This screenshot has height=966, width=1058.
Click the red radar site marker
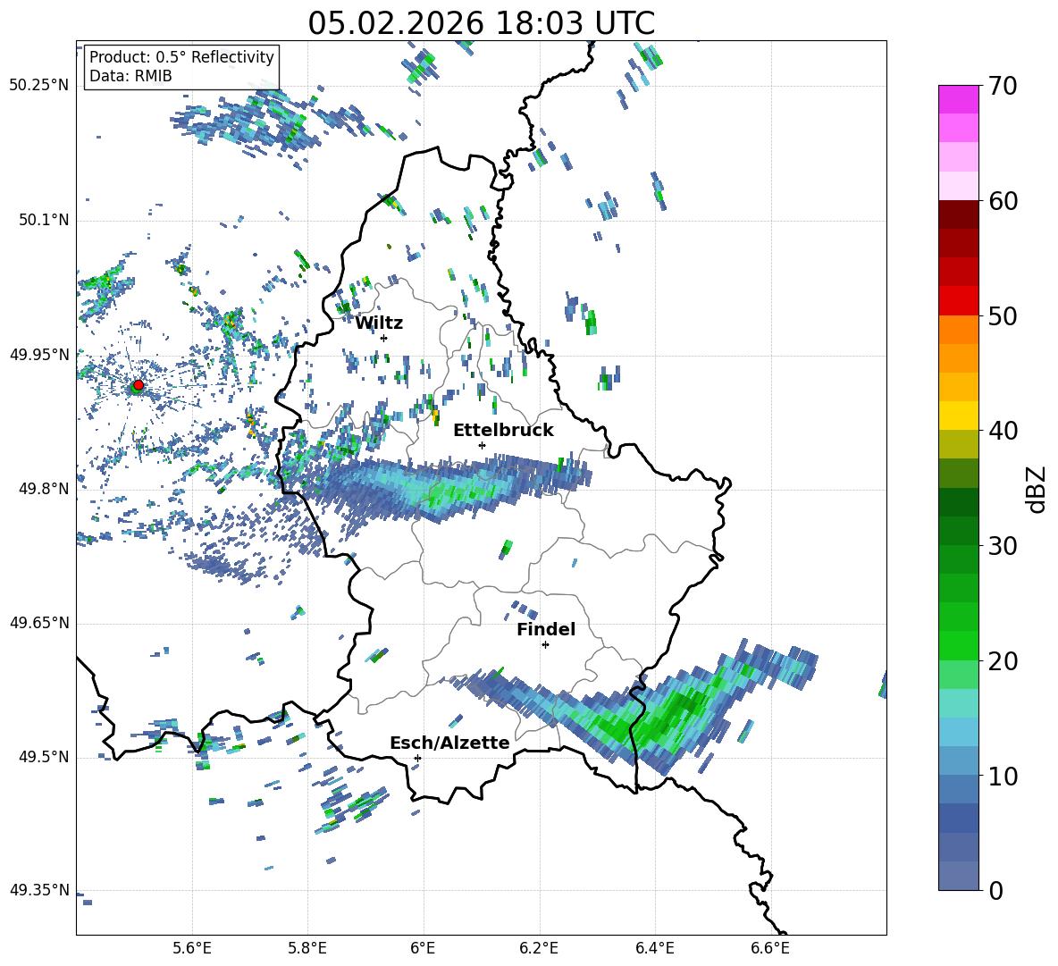[139, 384]
